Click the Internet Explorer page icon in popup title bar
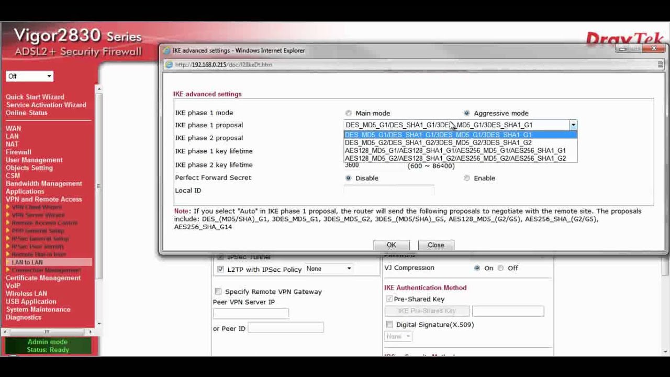This screenshot has height=377, width=670. click(x=167, y=51)
